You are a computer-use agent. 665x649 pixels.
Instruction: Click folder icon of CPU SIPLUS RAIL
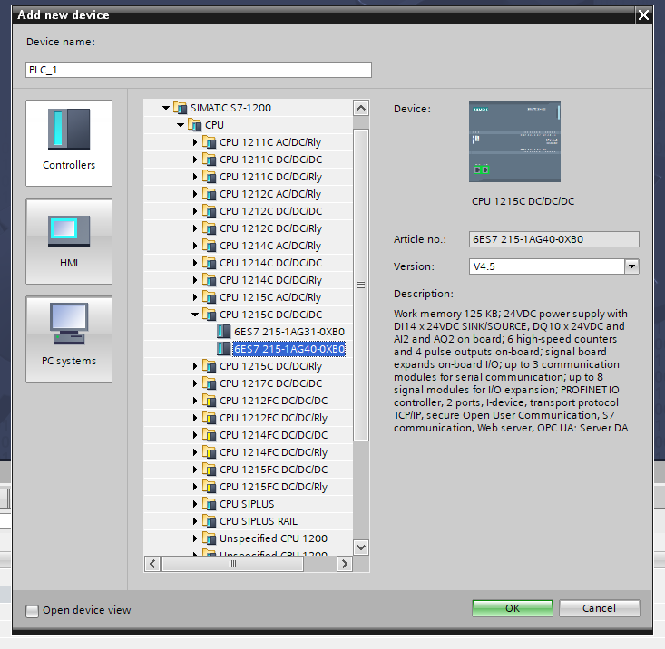[x=209, y=521]
